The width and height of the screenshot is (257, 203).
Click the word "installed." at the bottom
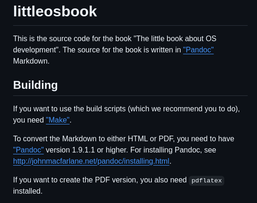[28, 191]
